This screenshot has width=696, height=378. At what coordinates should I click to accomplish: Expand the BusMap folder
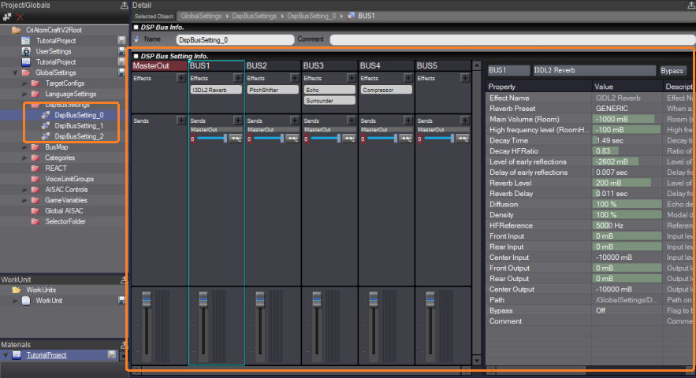tap(25, 147)
